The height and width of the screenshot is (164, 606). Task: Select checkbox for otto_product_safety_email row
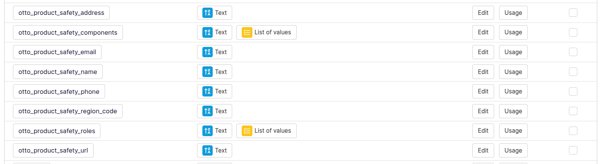pos(573,52)
